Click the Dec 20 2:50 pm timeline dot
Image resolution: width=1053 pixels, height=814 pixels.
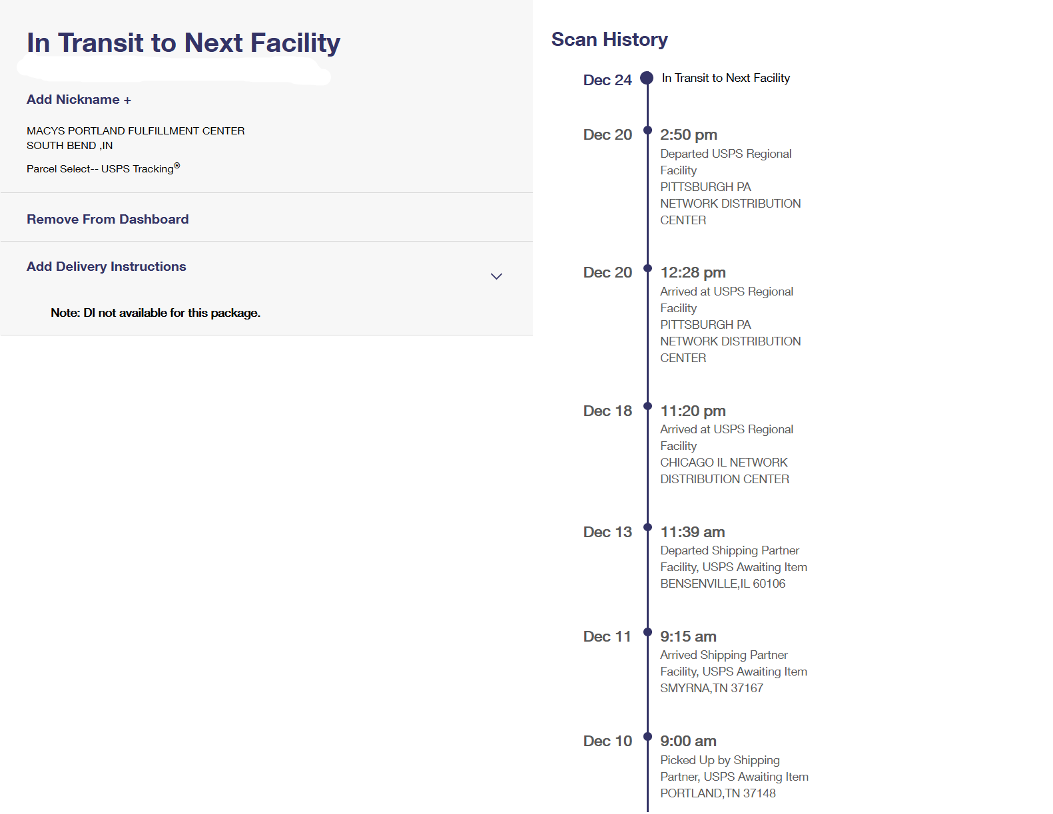click(647, 130)
